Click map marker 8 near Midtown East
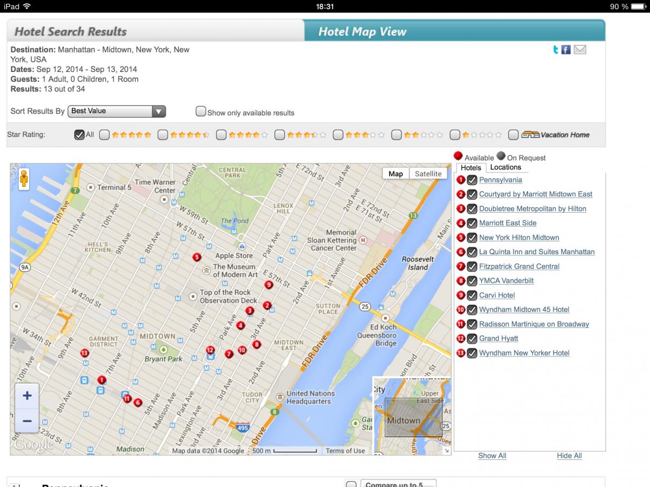This screenshot has width=650, height=487. point(257,344)
